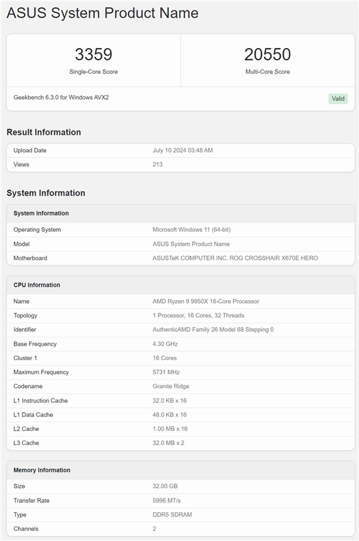Image resolution: width=359 pixels, height=541 pixels.
Task: Click the Multi-Core Score value 20550
Action: pos(267,55)
